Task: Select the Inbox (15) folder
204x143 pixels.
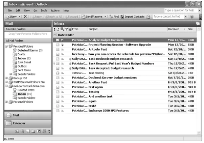Action: click(23, 94)
